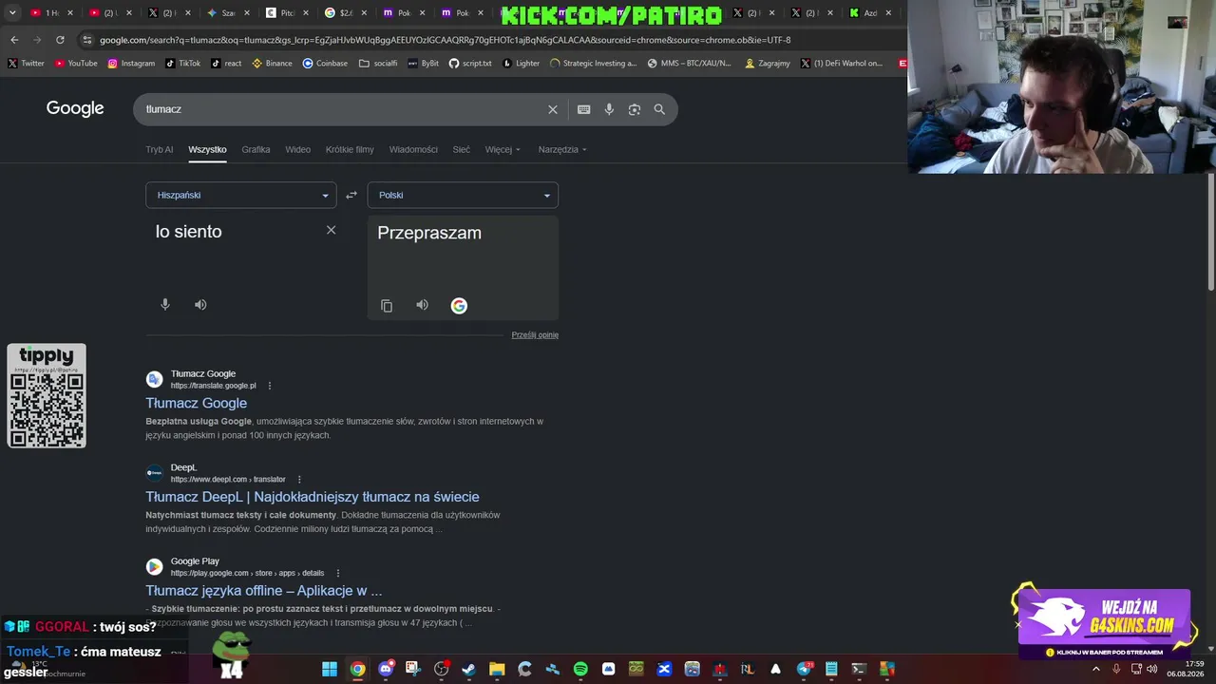Open the TikTok bookmark

click(182, 64)
